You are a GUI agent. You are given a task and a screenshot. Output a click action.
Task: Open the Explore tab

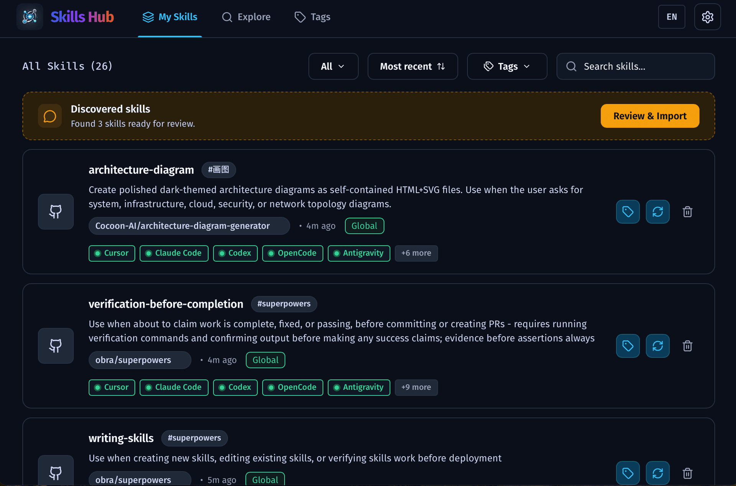tap(246, 17)
